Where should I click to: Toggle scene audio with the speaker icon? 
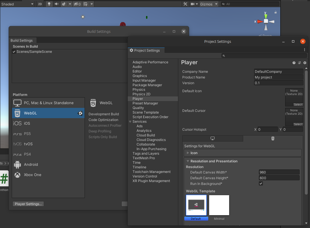56,4
